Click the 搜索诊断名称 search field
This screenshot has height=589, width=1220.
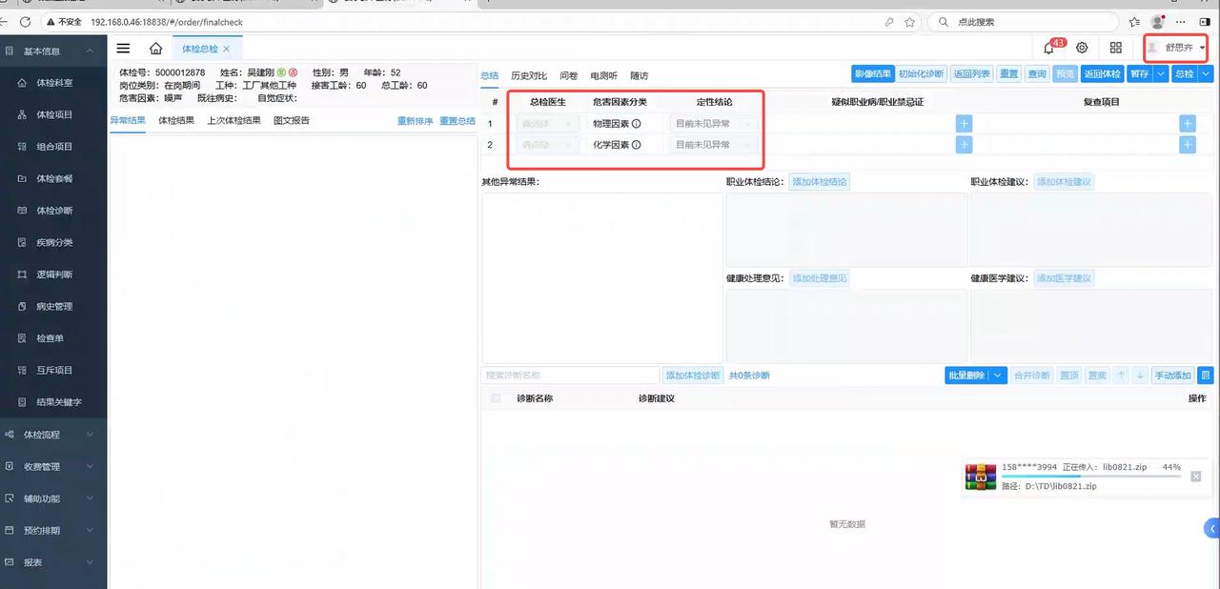tap(570, 376)
